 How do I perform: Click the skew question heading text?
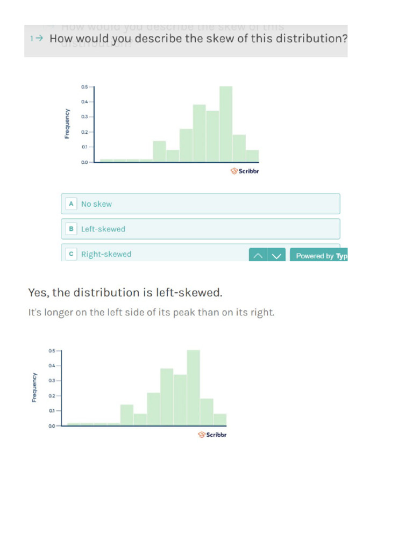point(198,39)
